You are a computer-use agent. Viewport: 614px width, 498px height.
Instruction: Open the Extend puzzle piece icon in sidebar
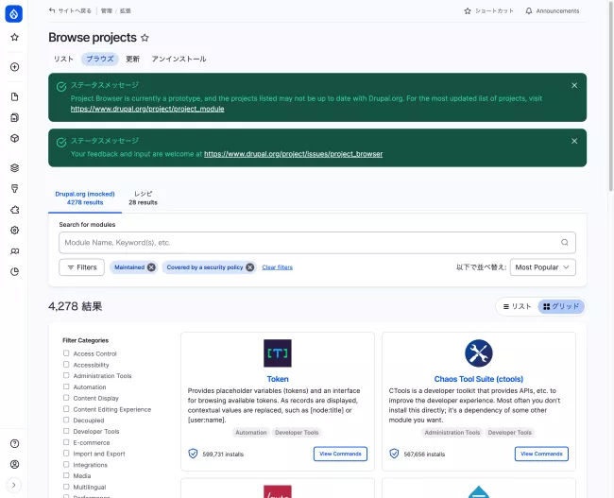pyautogui.click(x=14, y=210)
